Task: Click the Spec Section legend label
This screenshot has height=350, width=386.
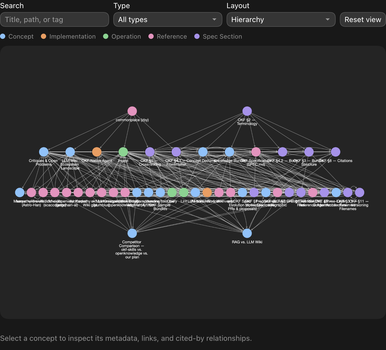Action: click(222, 37)
